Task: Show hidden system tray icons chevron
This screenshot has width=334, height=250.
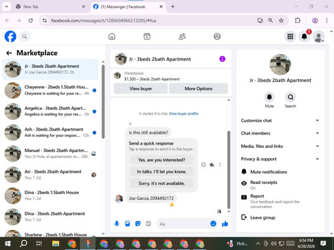Action: pos(258,243)
